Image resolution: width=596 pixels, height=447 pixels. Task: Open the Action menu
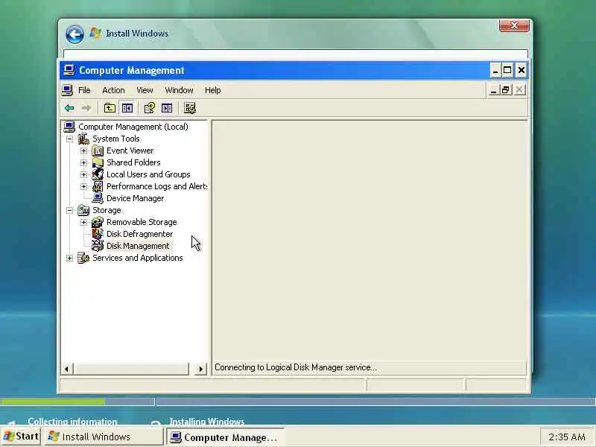113,90
